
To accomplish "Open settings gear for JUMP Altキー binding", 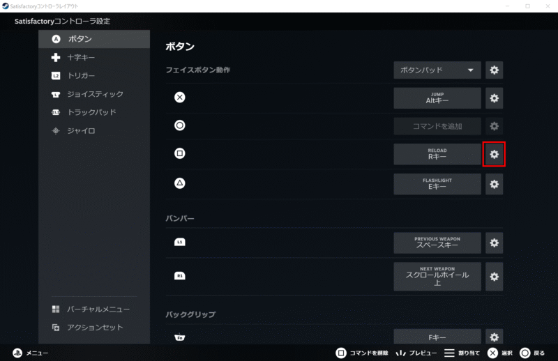I will pyautogui.click(x=494, y=98).
